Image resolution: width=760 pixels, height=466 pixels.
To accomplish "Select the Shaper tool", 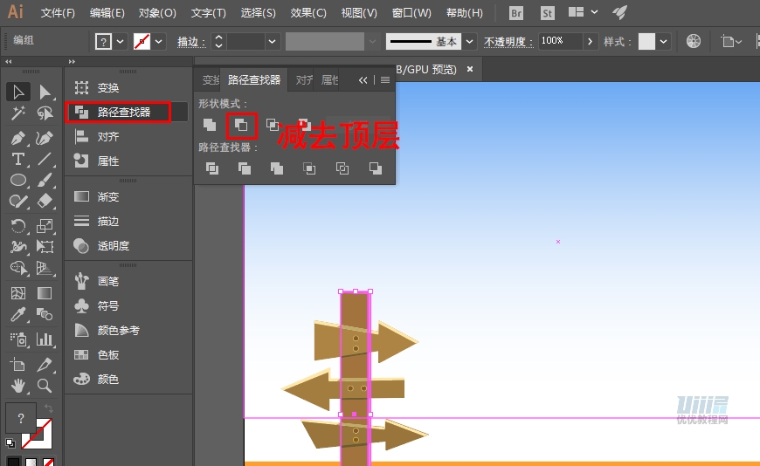I will (x=18, y=201).
